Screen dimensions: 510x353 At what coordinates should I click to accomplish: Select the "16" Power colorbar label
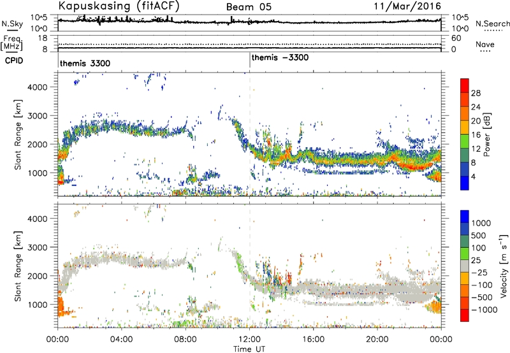tap(476, 135)
